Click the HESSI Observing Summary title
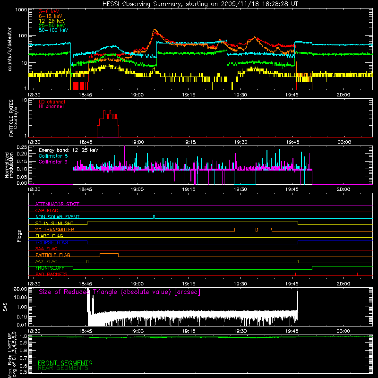Screen dimensions: 378x378 200,4
